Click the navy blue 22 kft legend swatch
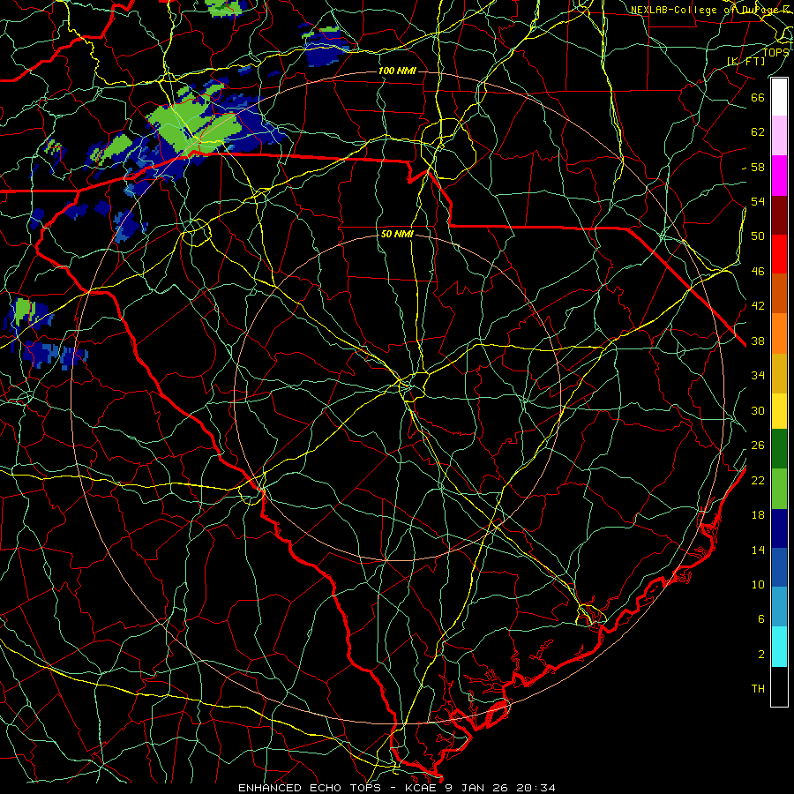The width and height of the screenshot is (794, 794). (779, 528)
